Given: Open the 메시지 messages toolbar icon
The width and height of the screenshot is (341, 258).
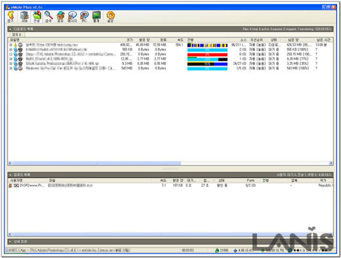Looking at the screenshot, I should coord(72,17).
